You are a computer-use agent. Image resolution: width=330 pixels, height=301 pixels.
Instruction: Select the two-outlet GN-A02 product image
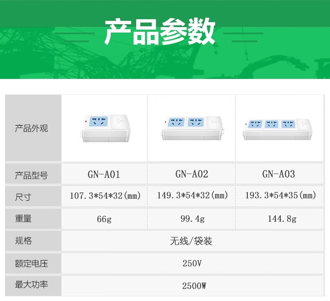click(191, 128)
